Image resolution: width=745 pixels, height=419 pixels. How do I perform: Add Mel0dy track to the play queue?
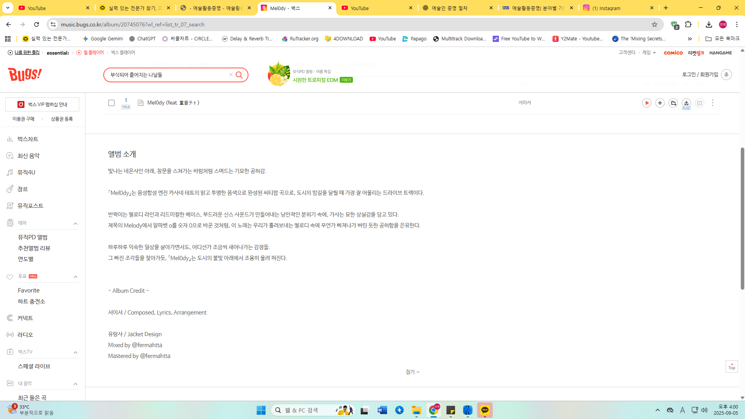(660, 103)
